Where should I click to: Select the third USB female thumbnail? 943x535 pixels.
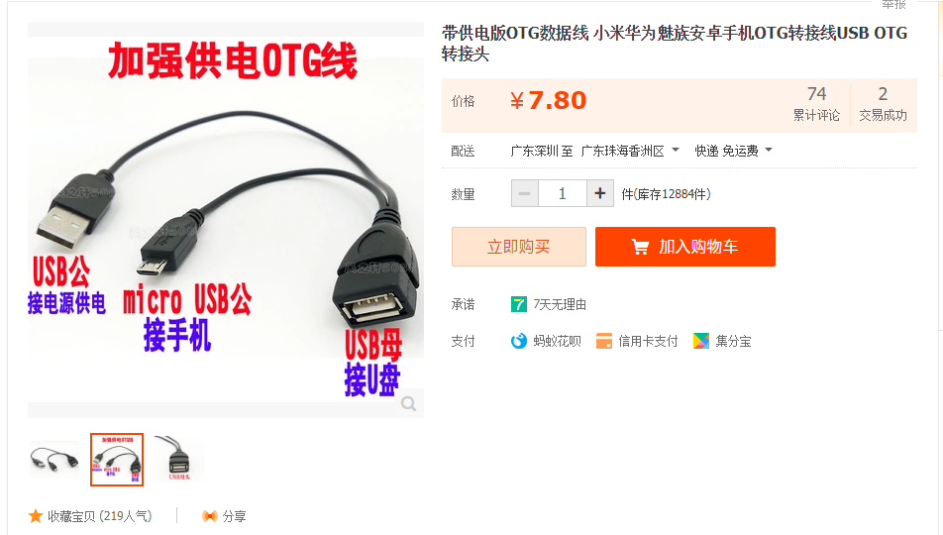(x=178, y=460)
